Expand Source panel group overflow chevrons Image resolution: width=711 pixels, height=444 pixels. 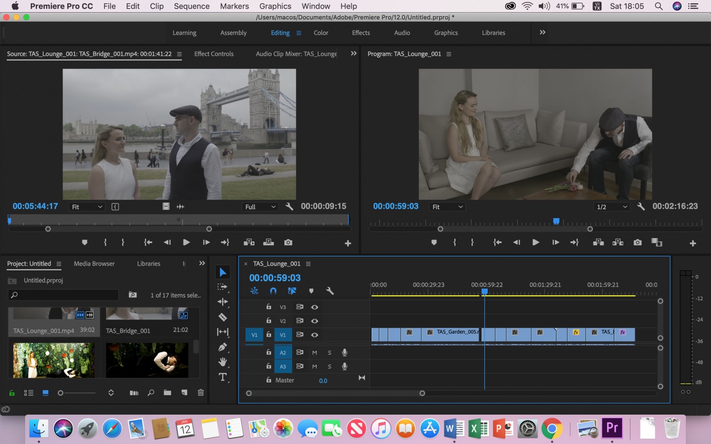353,53
